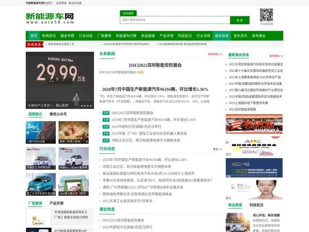The image size is (309, 232).
Task: Open the 雷丁乐途 blue car thumbnail
Action: 41,184
